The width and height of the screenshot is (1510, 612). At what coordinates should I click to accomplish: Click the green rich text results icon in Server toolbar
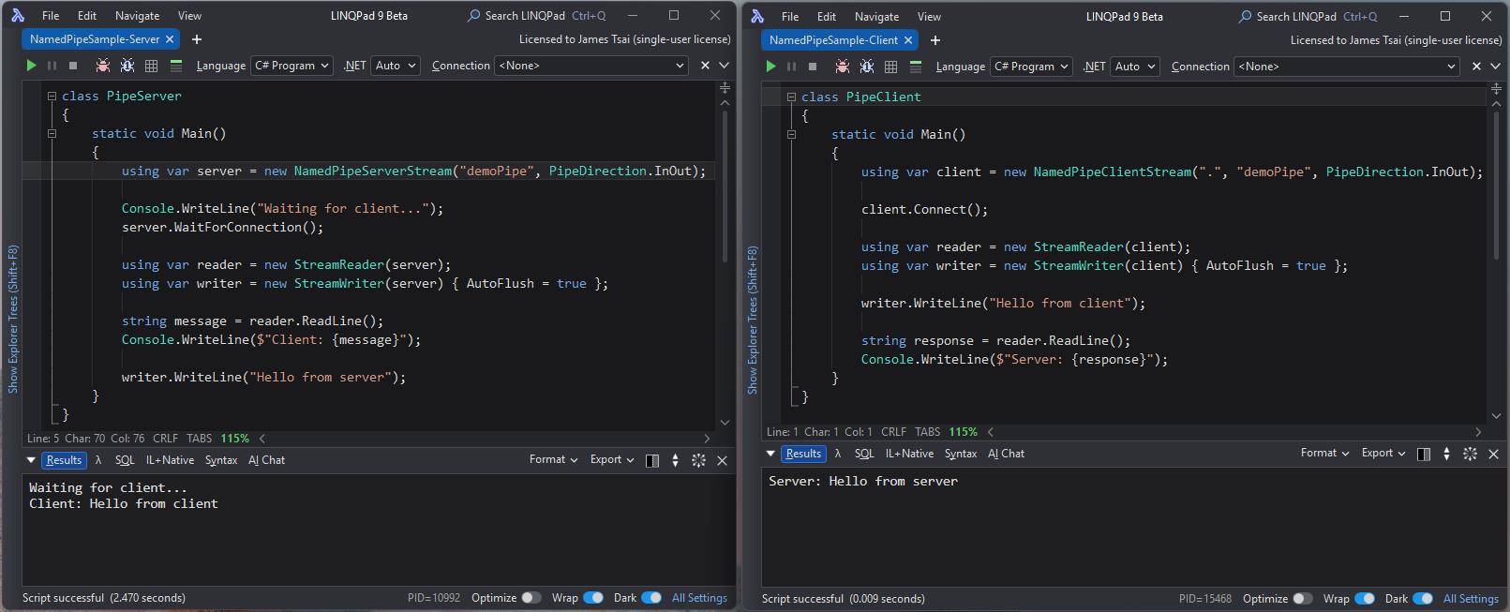(176, 66)
